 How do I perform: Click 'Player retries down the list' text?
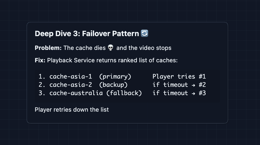72,110
